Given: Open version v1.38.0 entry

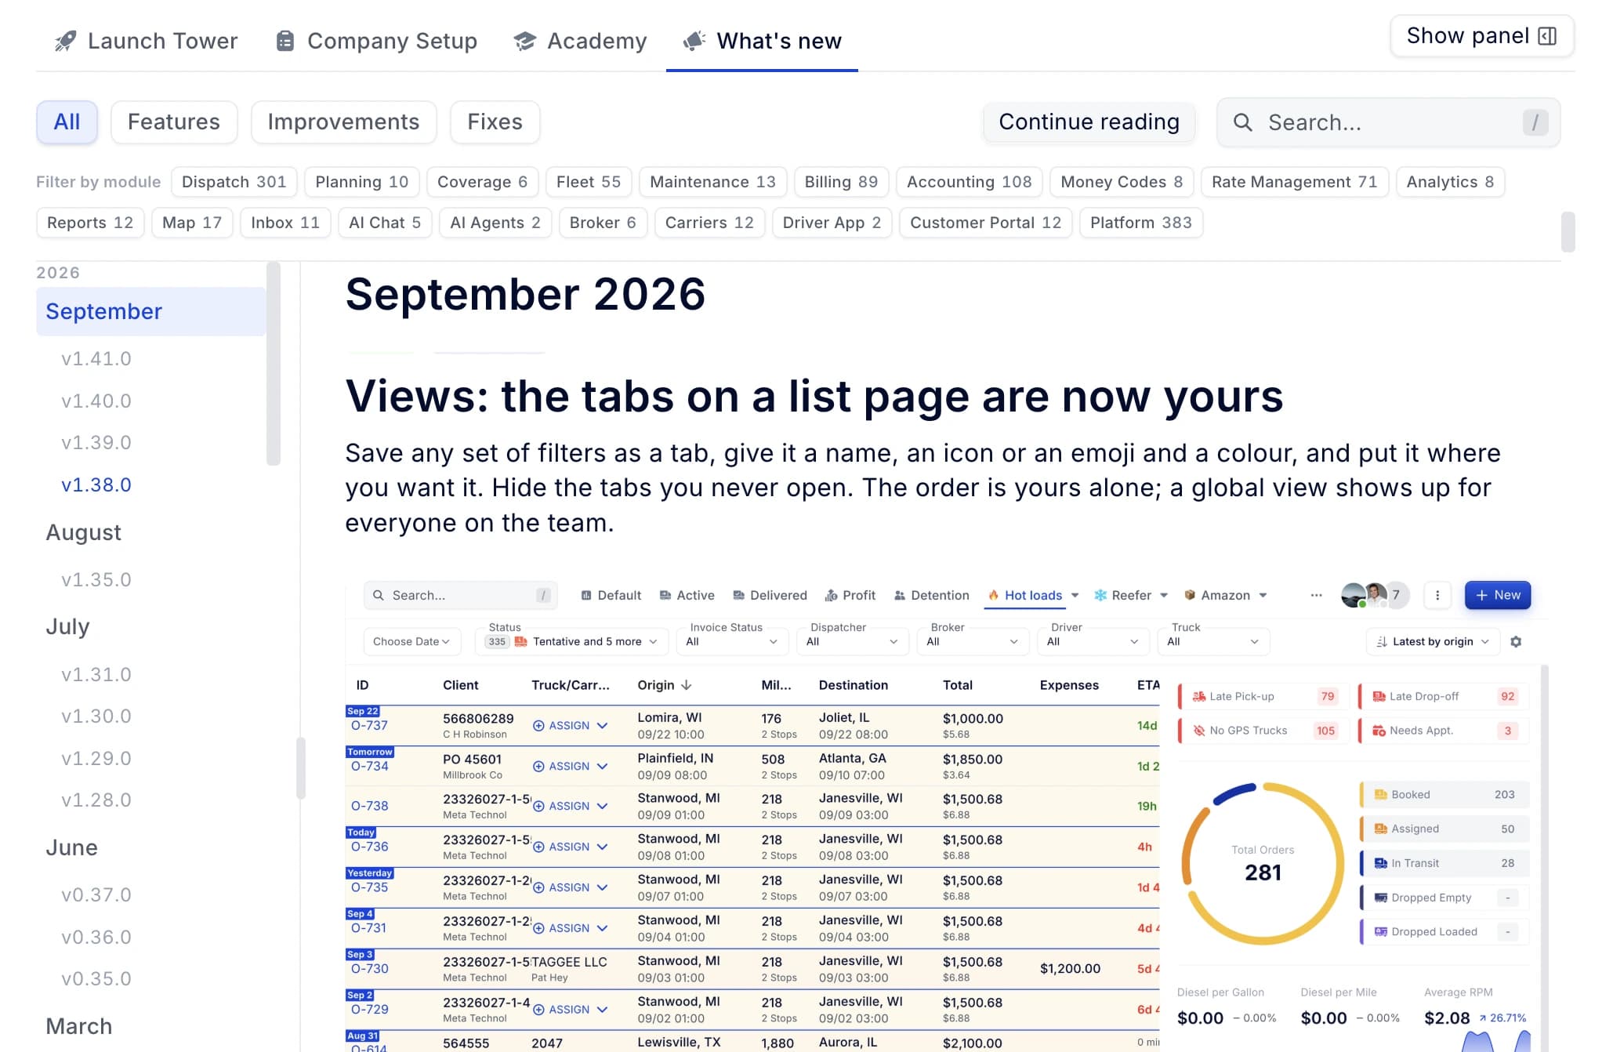Looking at the screenshot, I should (x=96, y=484).
